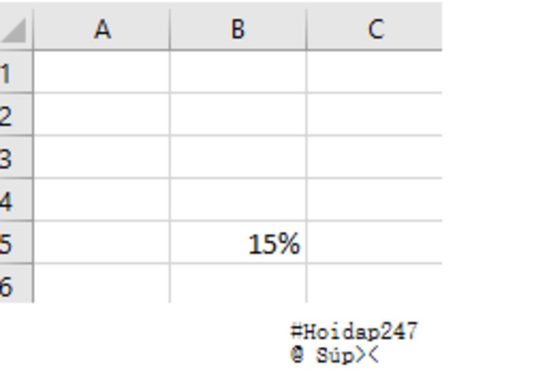Select column A header
551x386 pixels.
pos(102,29)
